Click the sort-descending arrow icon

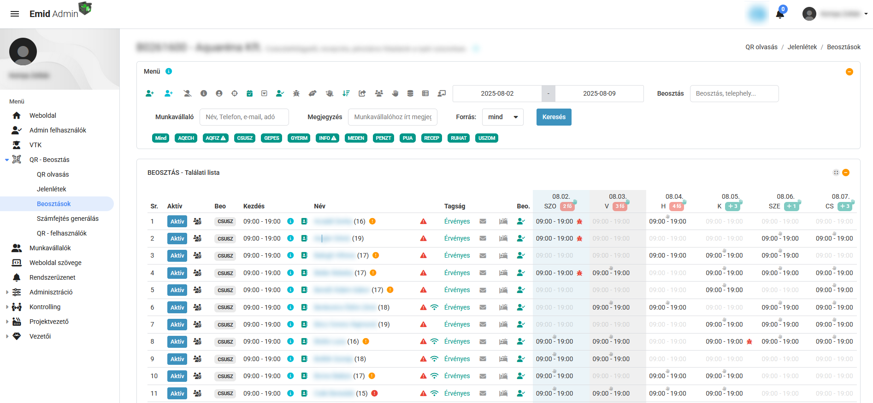[x=346, y=93]
